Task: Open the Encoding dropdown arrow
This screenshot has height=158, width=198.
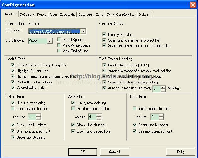Action: click(83, 31)
